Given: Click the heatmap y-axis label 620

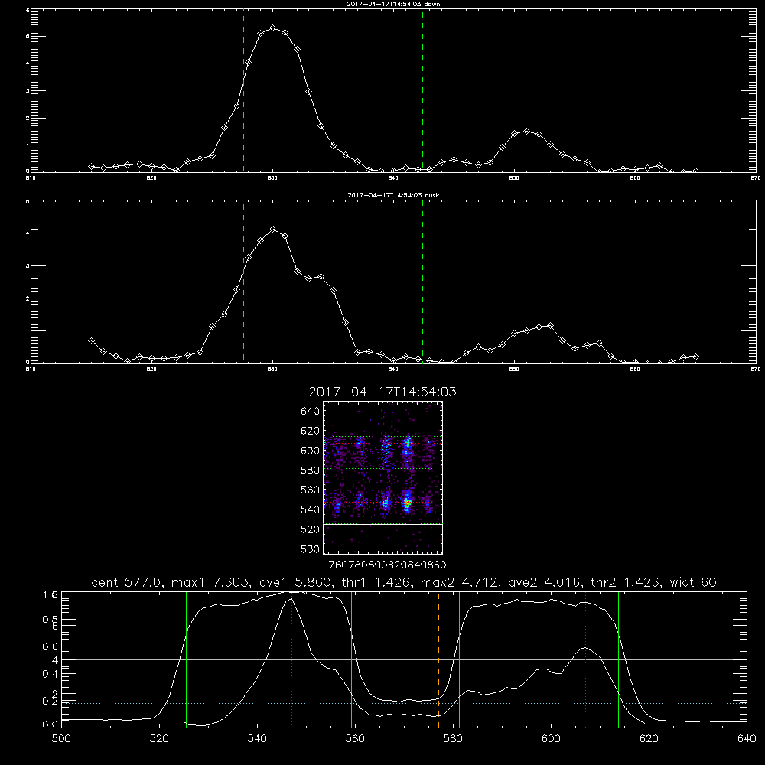Looking at the screenshot, I should tap(311, 431).
